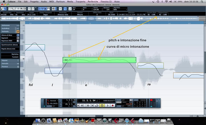Open the Trasporto menu
Screen dimensions: 206x125
(81, 2)
